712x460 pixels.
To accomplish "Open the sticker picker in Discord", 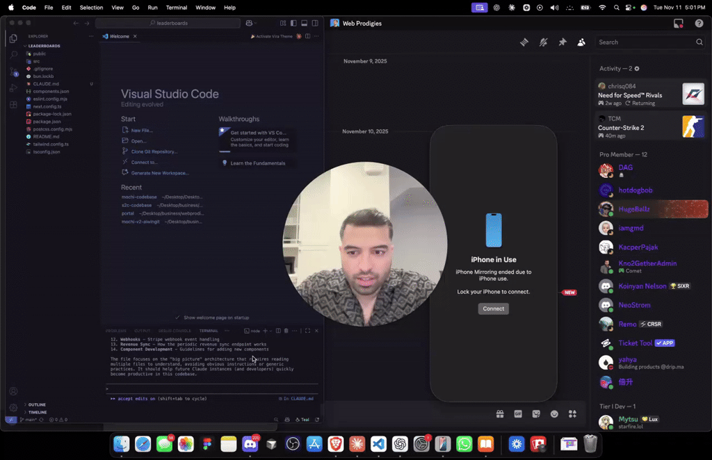I will (x=536, y=413).
